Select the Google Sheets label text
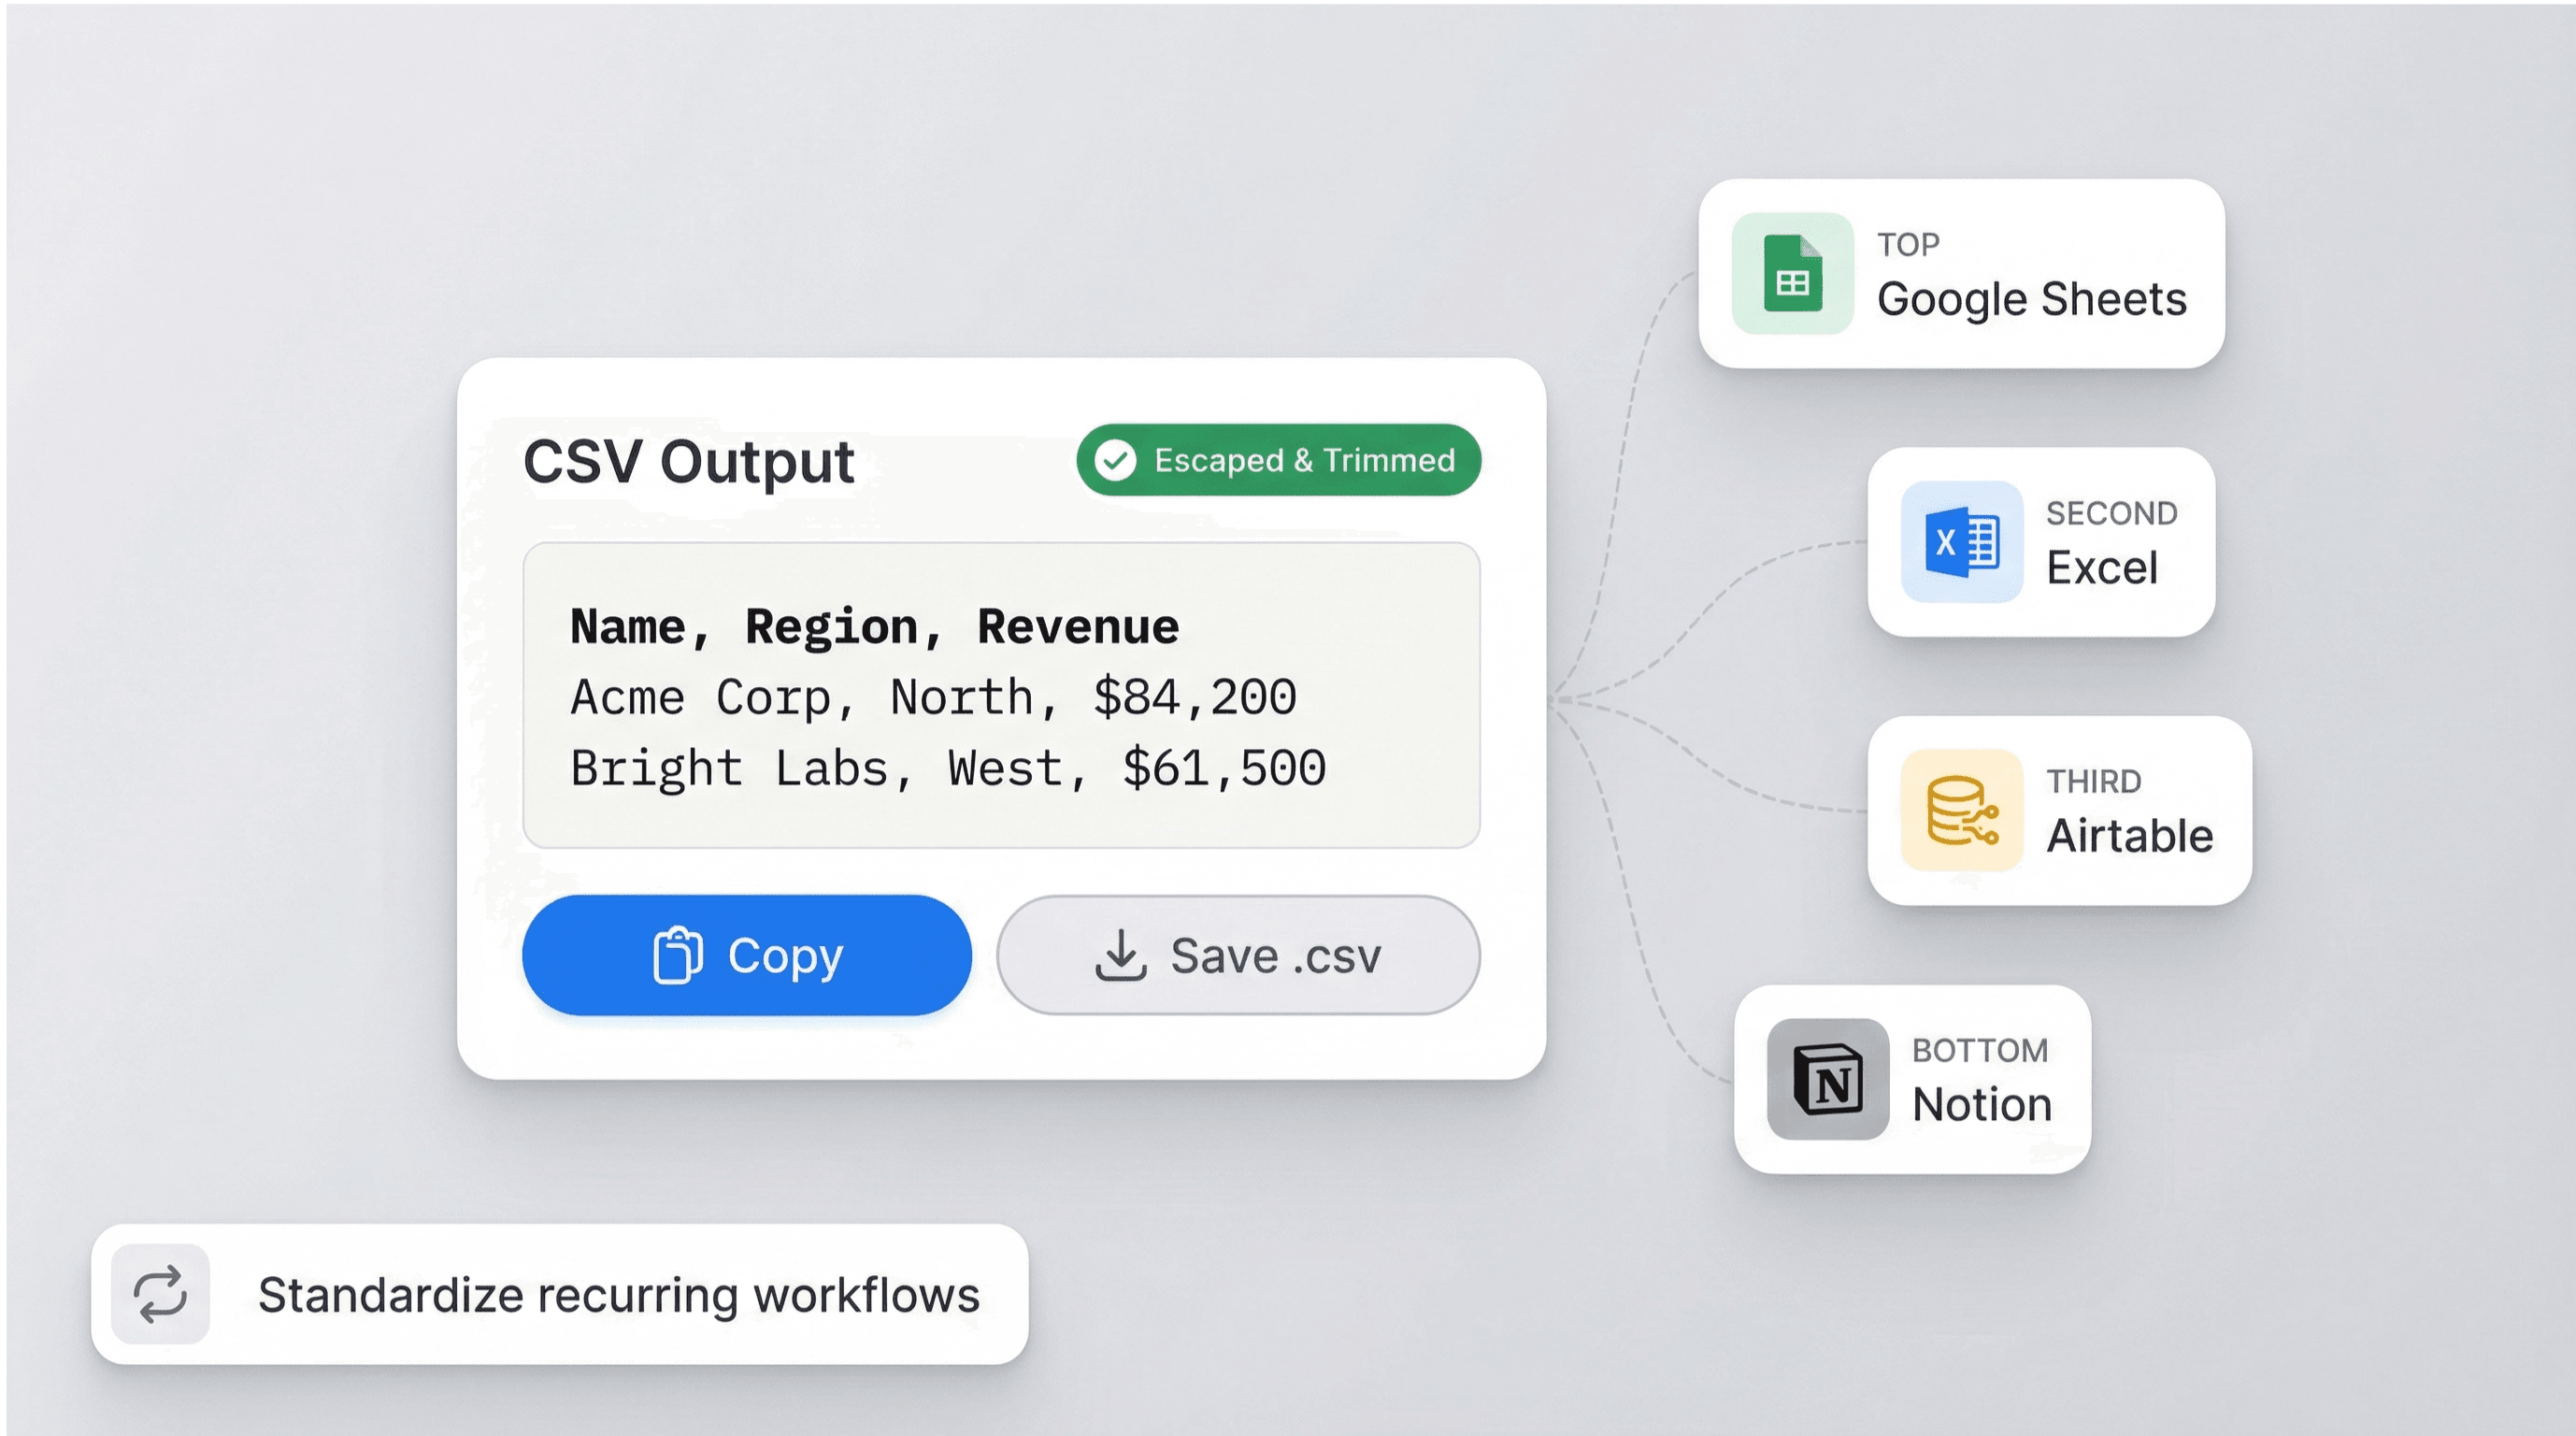2576x1436 pixels. point(2031,299)
